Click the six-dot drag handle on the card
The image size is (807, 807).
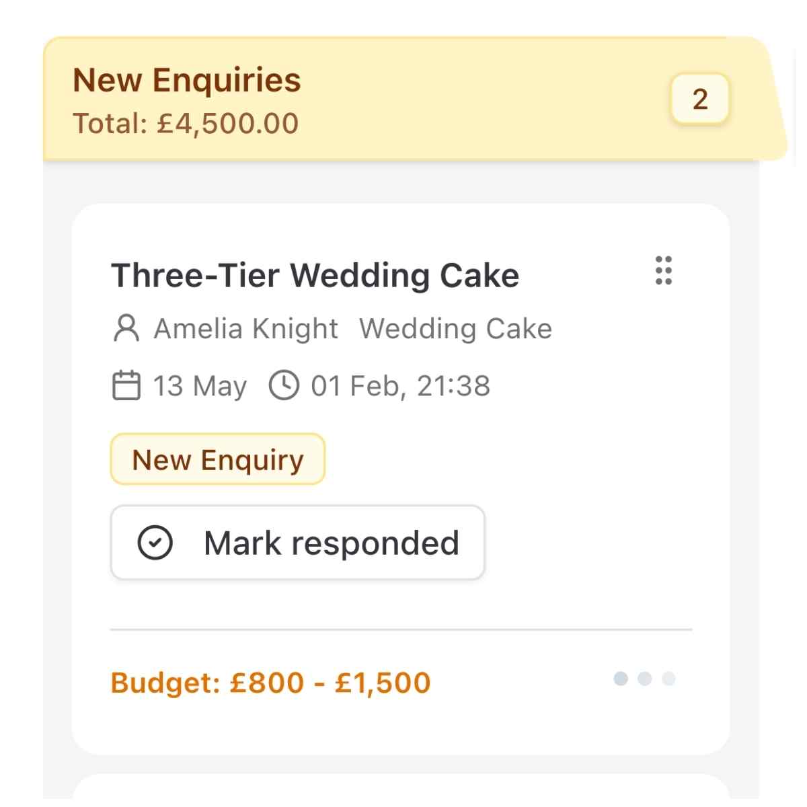click(663, 270)
